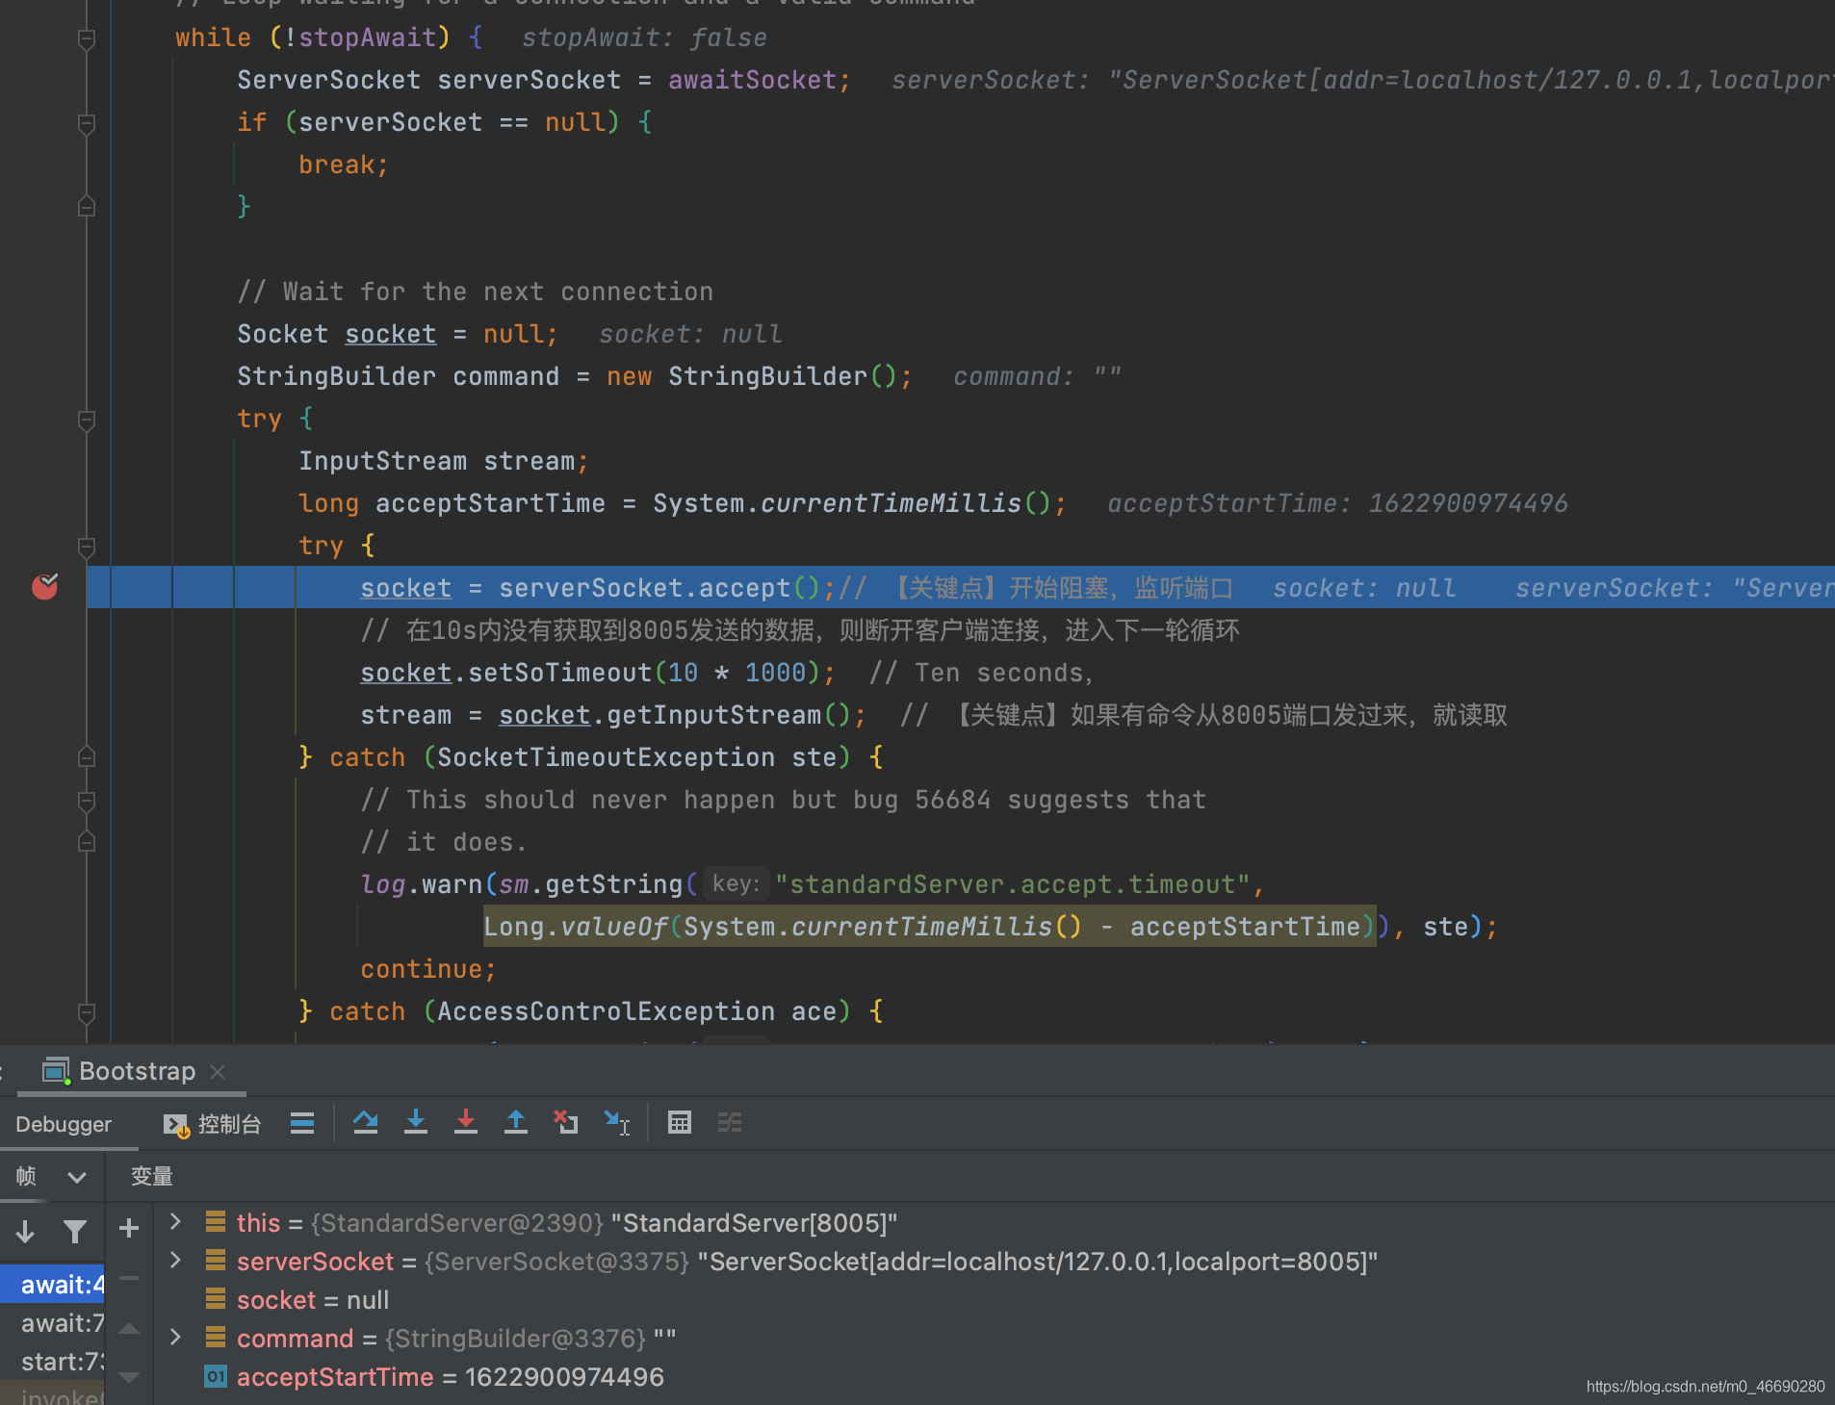Click the console icon next to 控制台

pos(176,1124)
